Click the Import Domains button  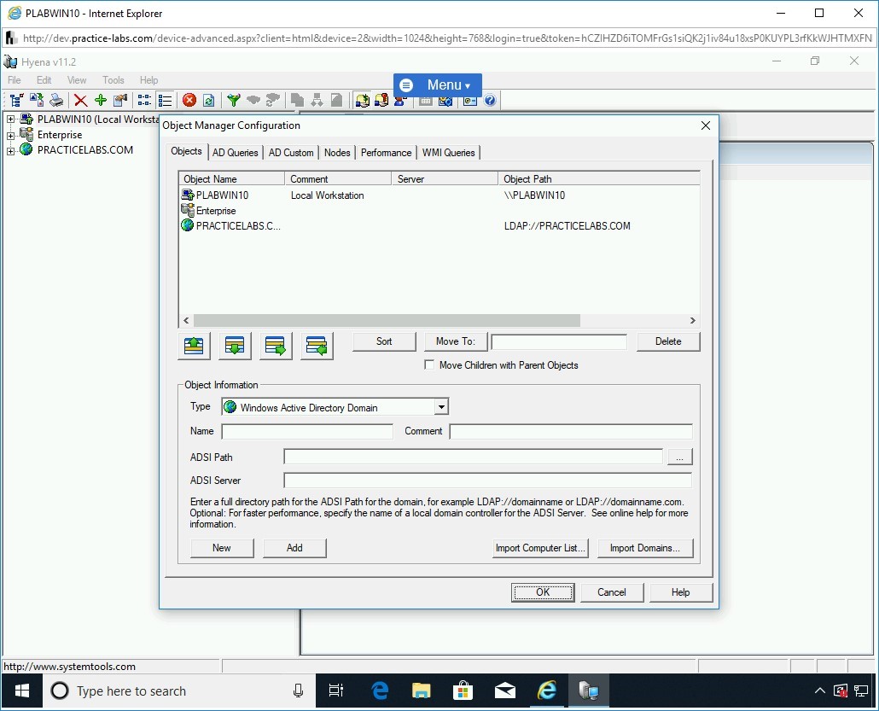644,548
